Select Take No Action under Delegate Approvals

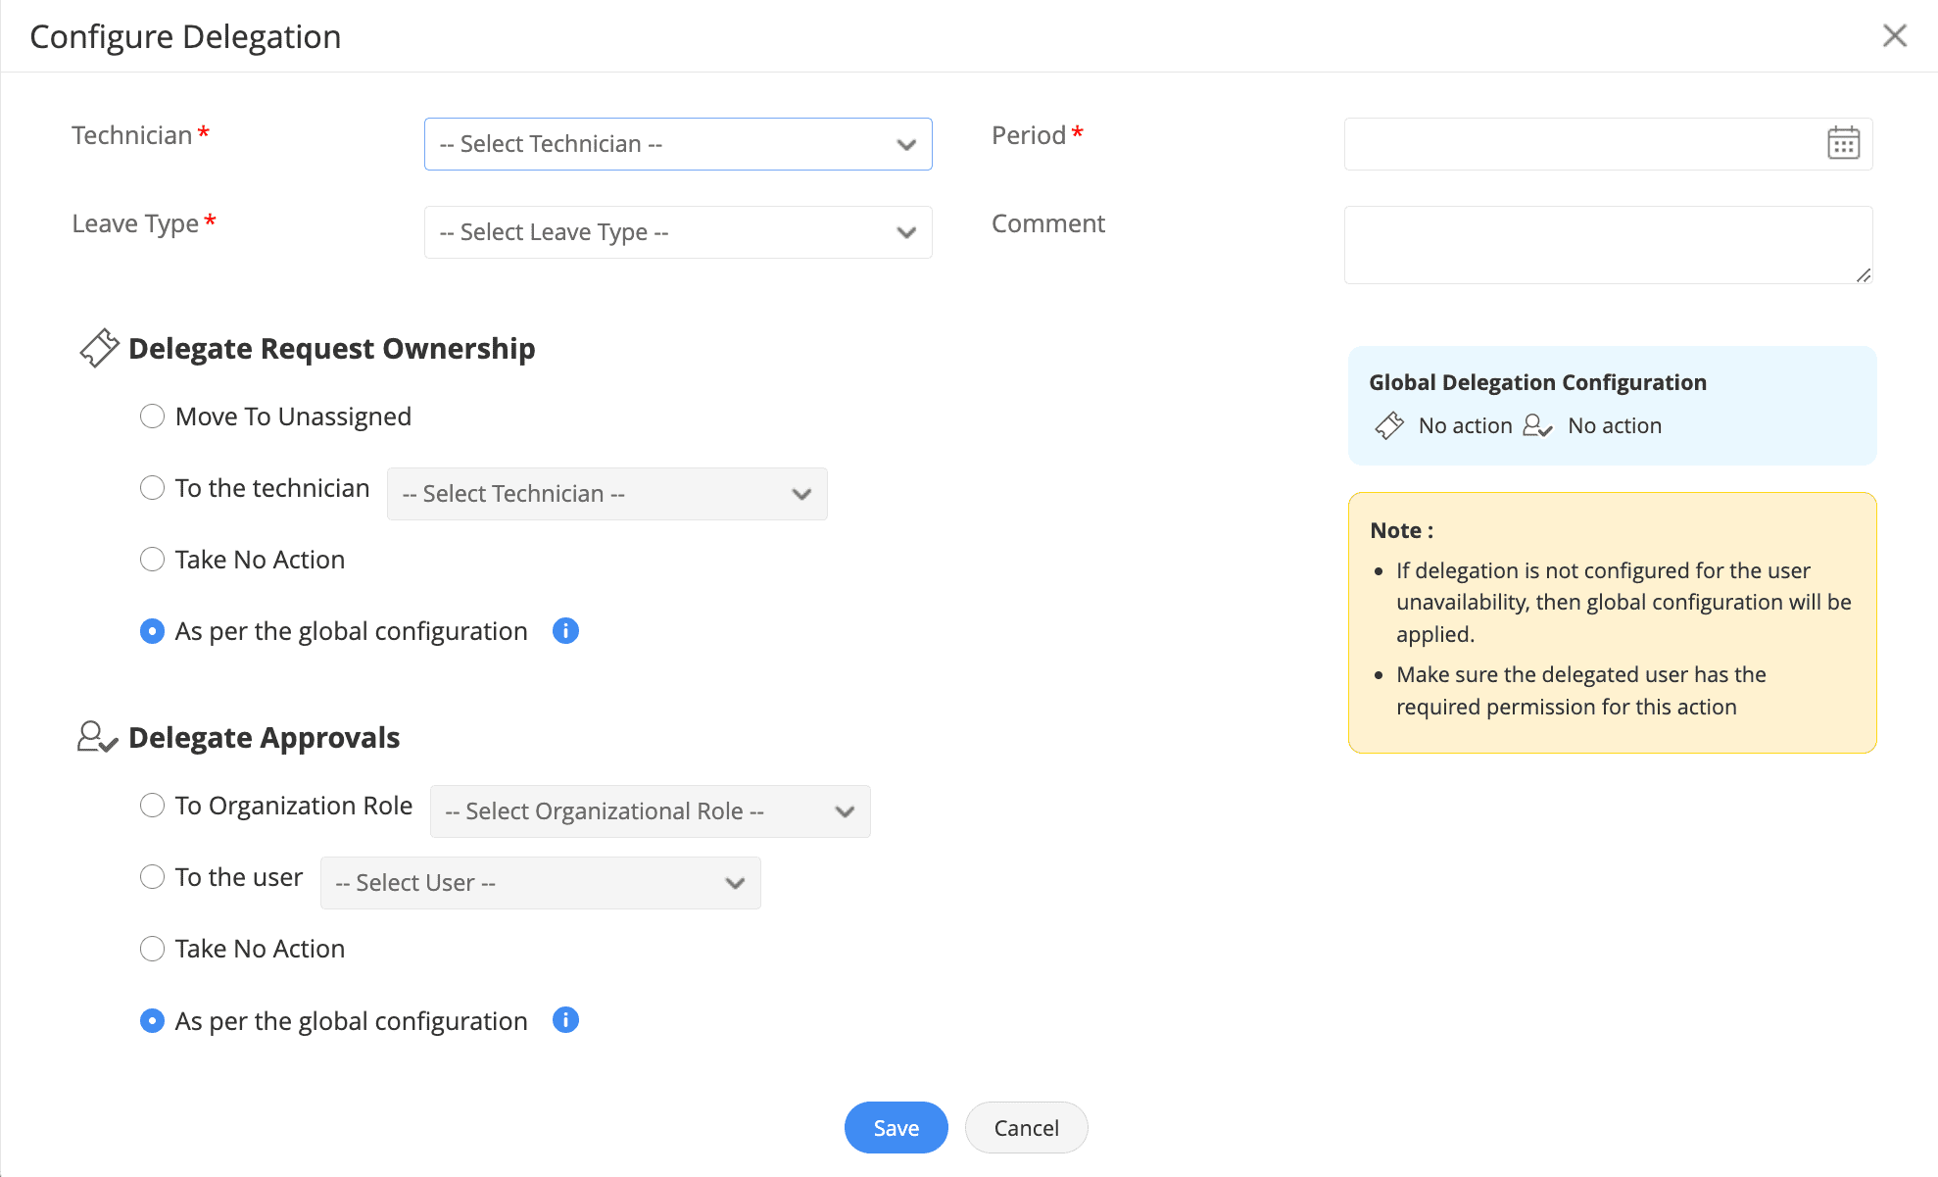point(152,949)
